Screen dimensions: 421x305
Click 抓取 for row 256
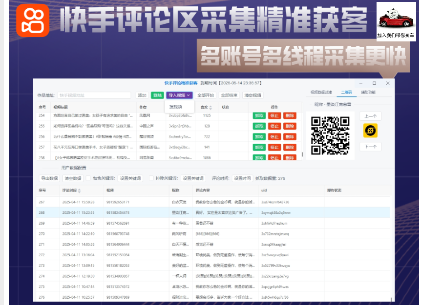click(259, 137)
